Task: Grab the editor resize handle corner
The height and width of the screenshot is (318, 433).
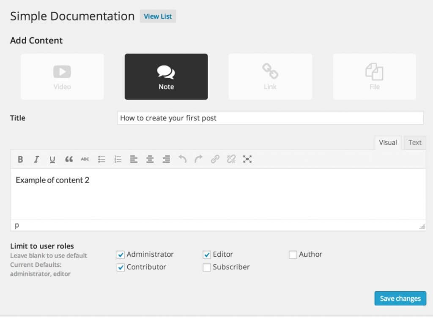Action: pos(422,227)
